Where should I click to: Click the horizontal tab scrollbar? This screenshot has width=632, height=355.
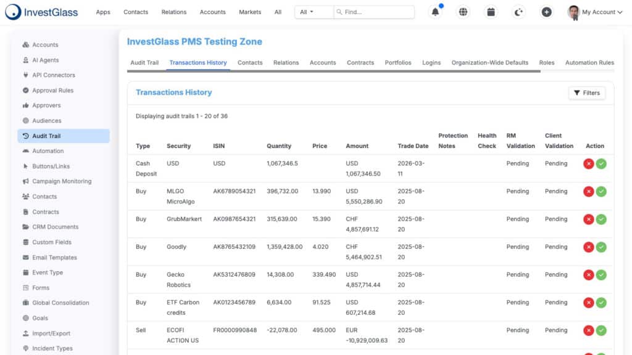pyautogui.click(x=334, y=71)
